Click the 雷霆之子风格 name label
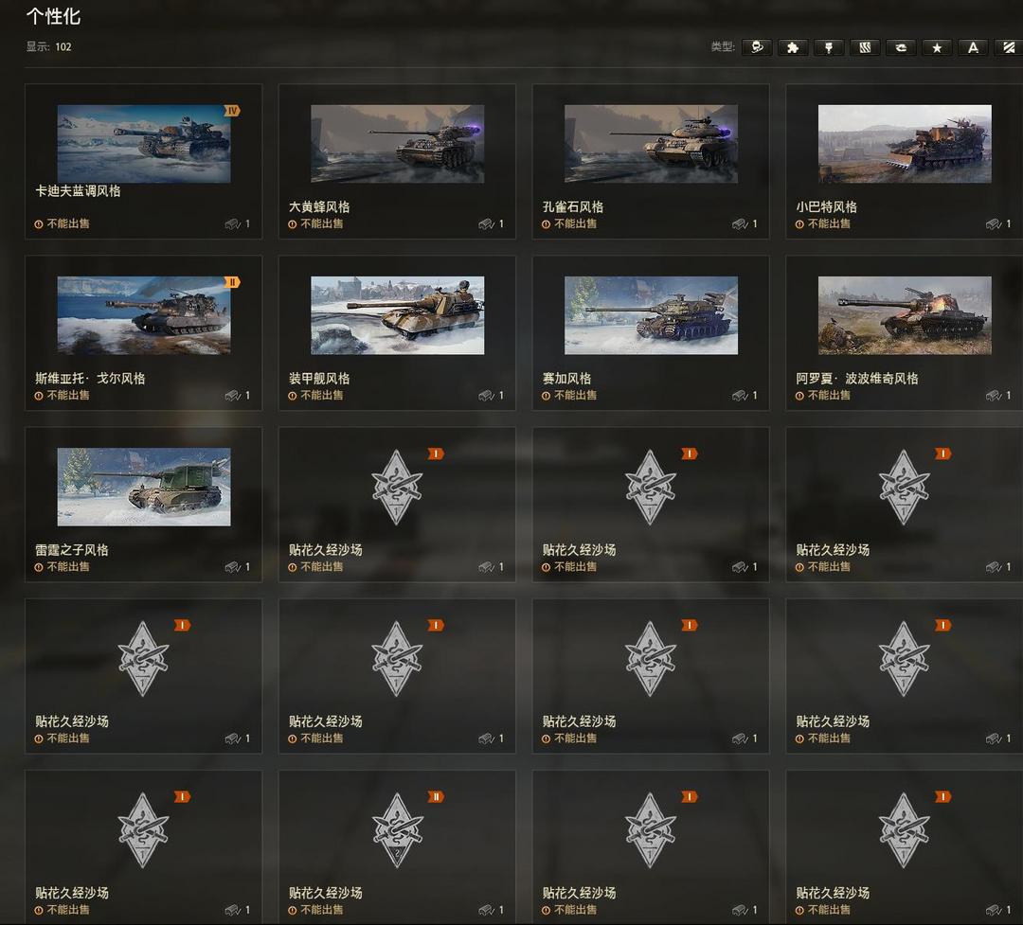Image resolution: width=1023 pixels, height=925 pixels. (x=72, y=550)
